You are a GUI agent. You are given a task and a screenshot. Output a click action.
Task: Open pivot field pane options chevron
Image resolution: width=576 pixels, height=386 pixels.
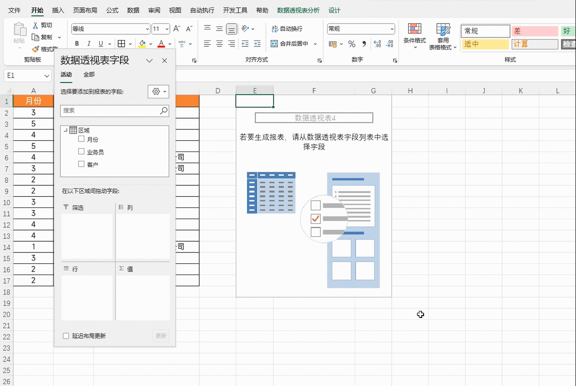[x=149, y=61]
